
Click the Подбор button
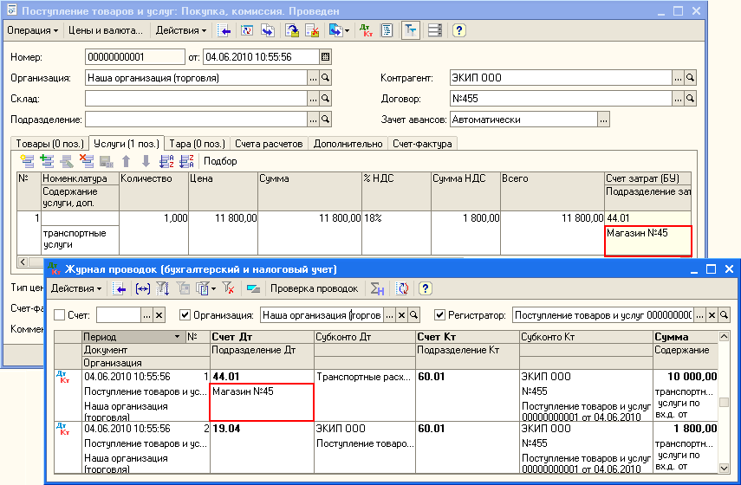(220, 161)
